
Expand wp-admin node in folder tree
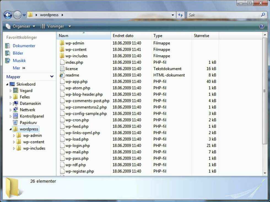[x=14, y=135]
